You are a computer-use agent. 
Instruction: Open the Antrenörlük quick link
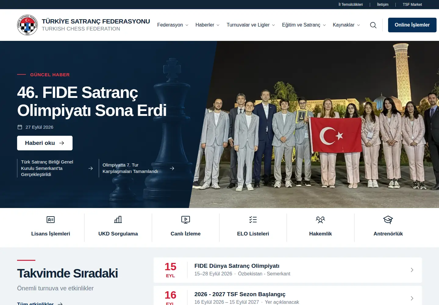(x=388, y=228)
